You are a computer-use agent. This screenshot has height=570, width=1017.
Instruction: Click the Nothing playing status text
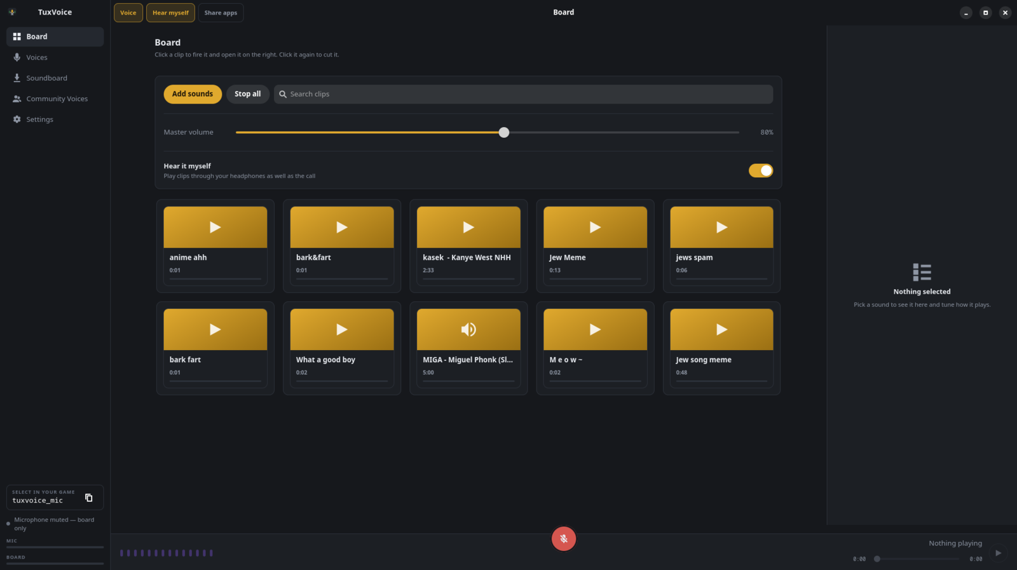955,543
